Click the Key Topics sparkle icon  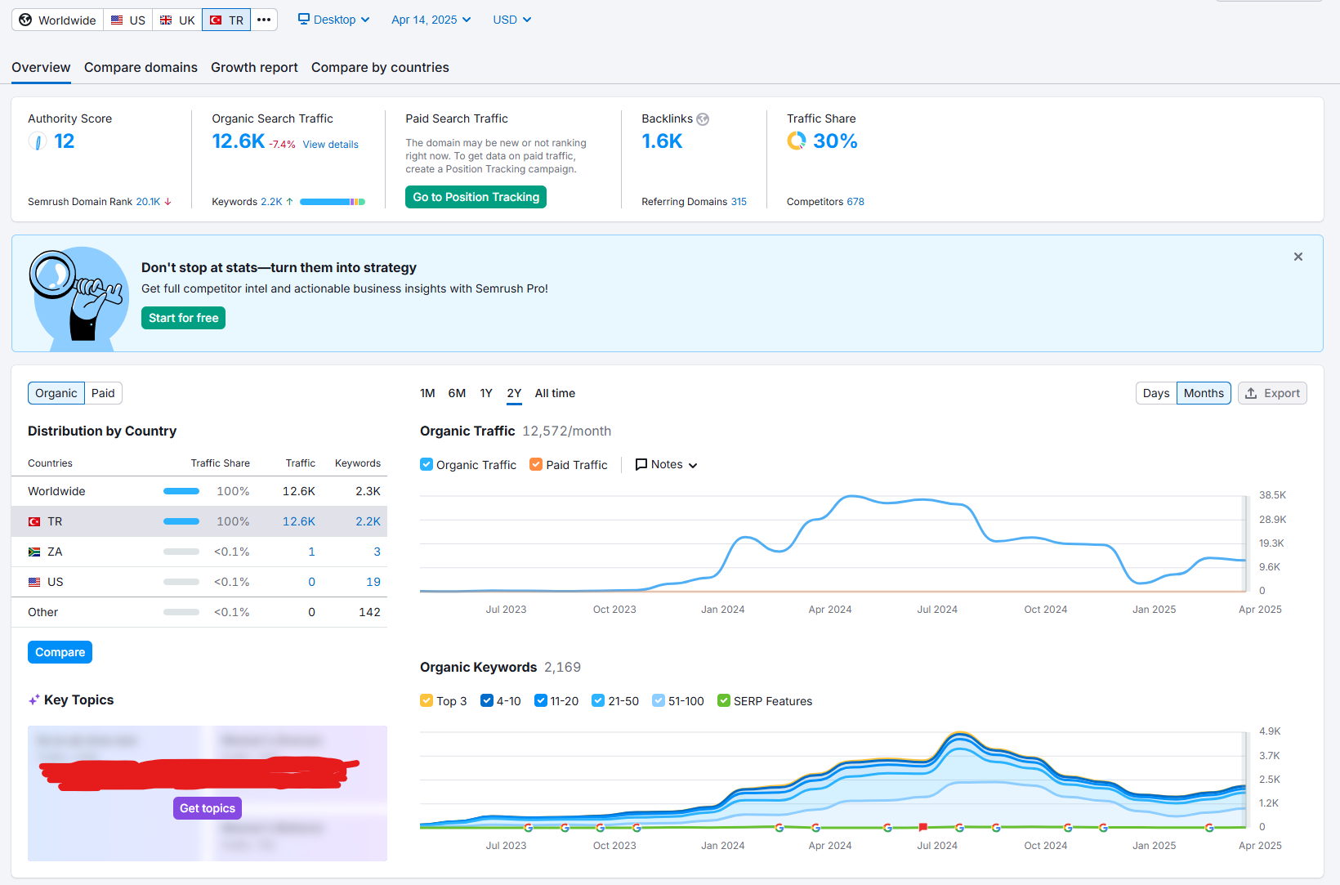[x=33, y=700]
